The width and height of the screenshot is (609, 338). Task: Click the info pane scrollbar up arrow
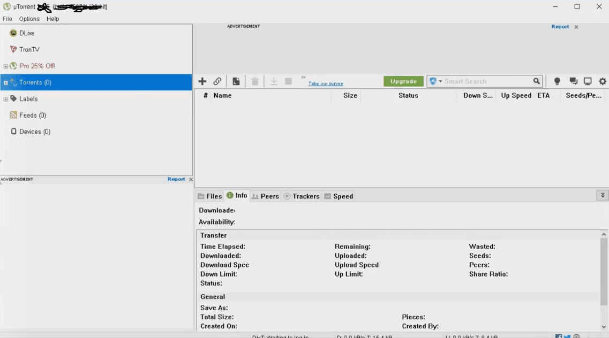point(604,234)
